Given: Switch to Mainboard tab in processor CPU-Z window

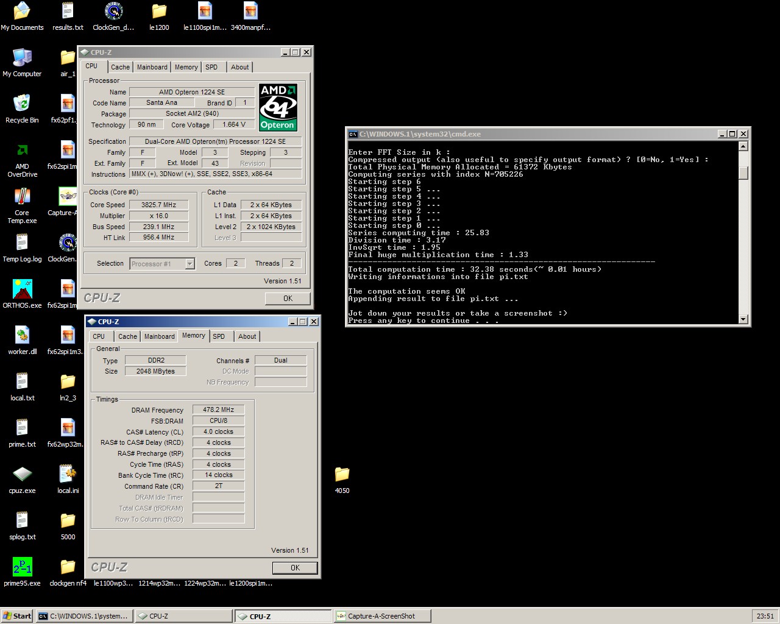Looking at the screenshot, I should pos(152,68).
